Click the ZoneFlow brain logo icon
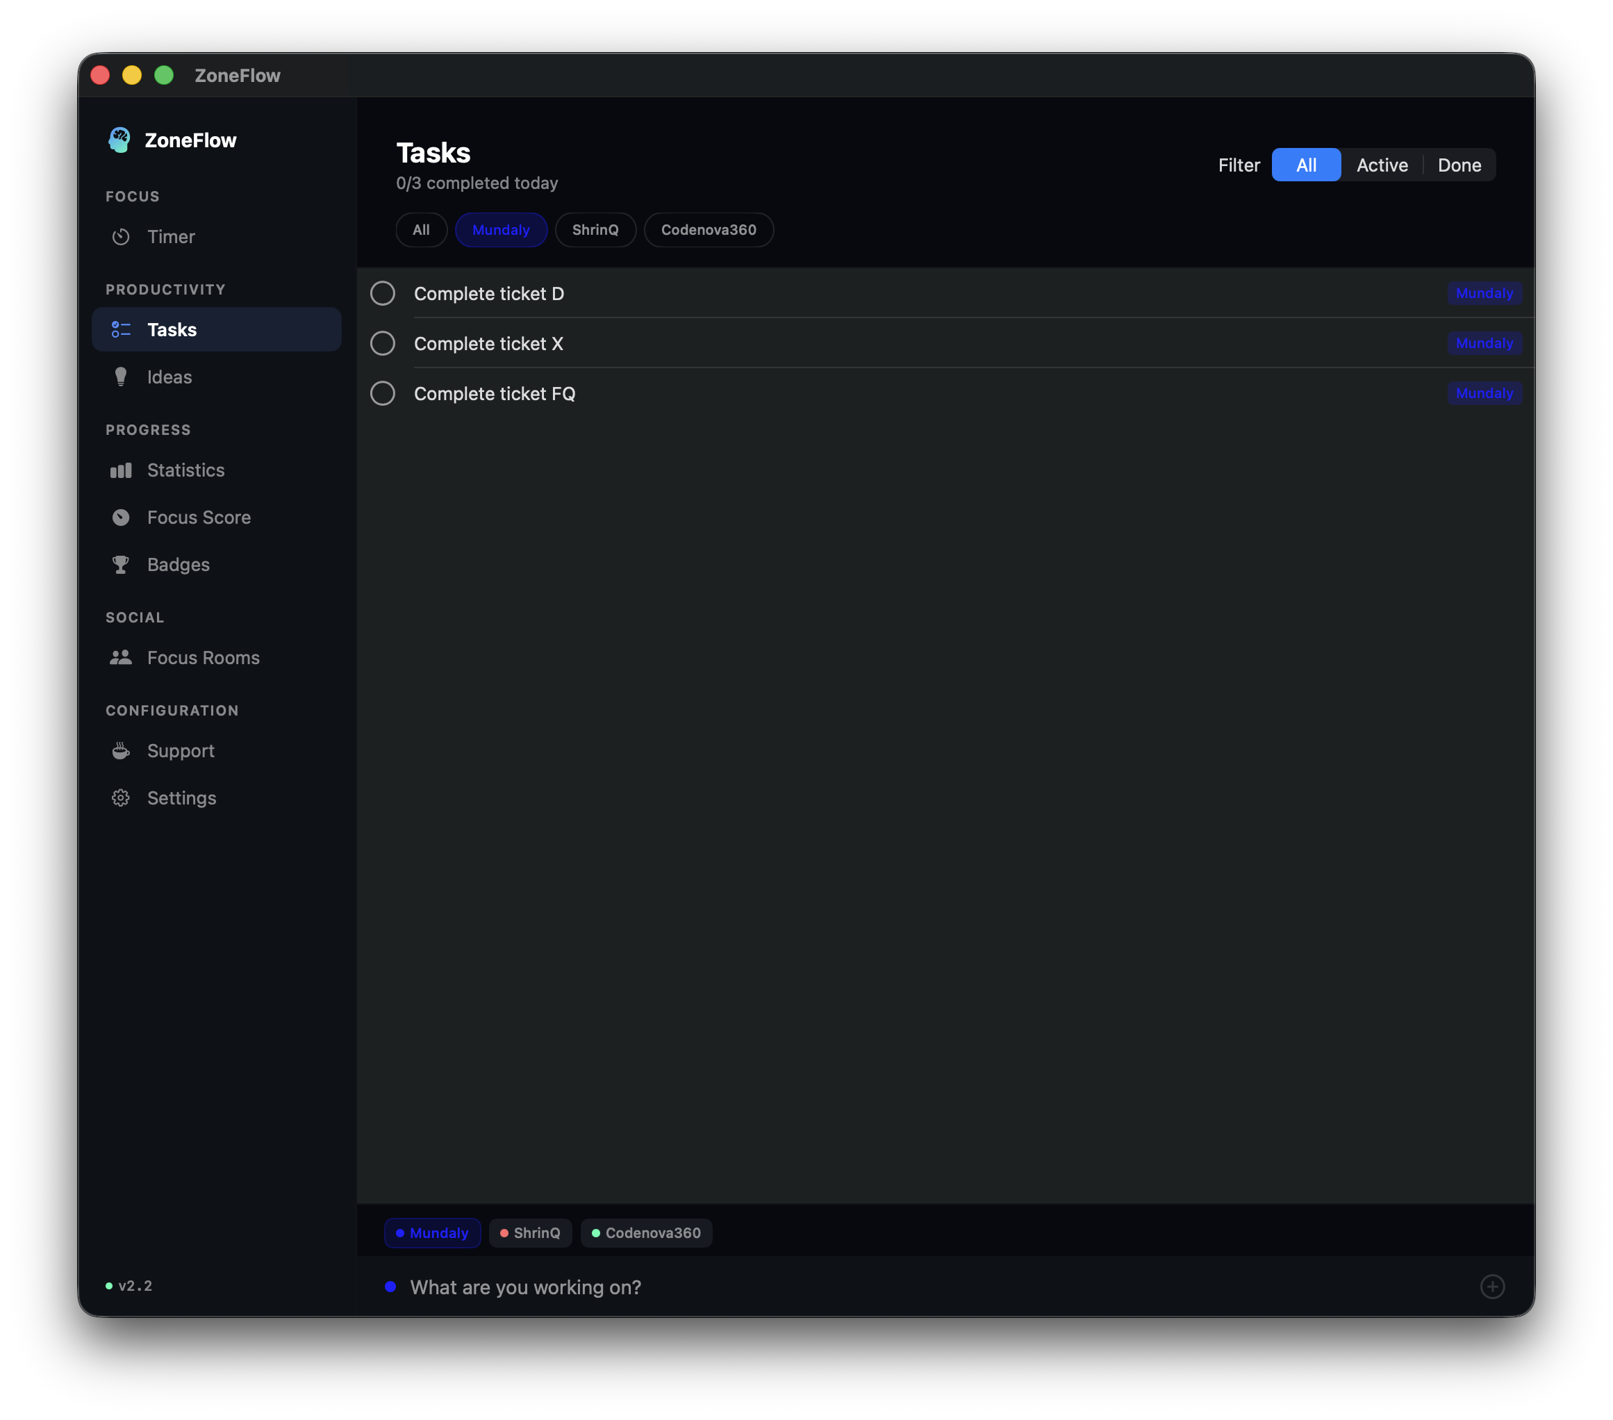 [120, 140]
